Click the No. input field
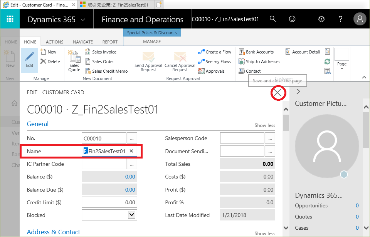The width and height of the screenshot is (370, 237). click(x=104, y=138)
